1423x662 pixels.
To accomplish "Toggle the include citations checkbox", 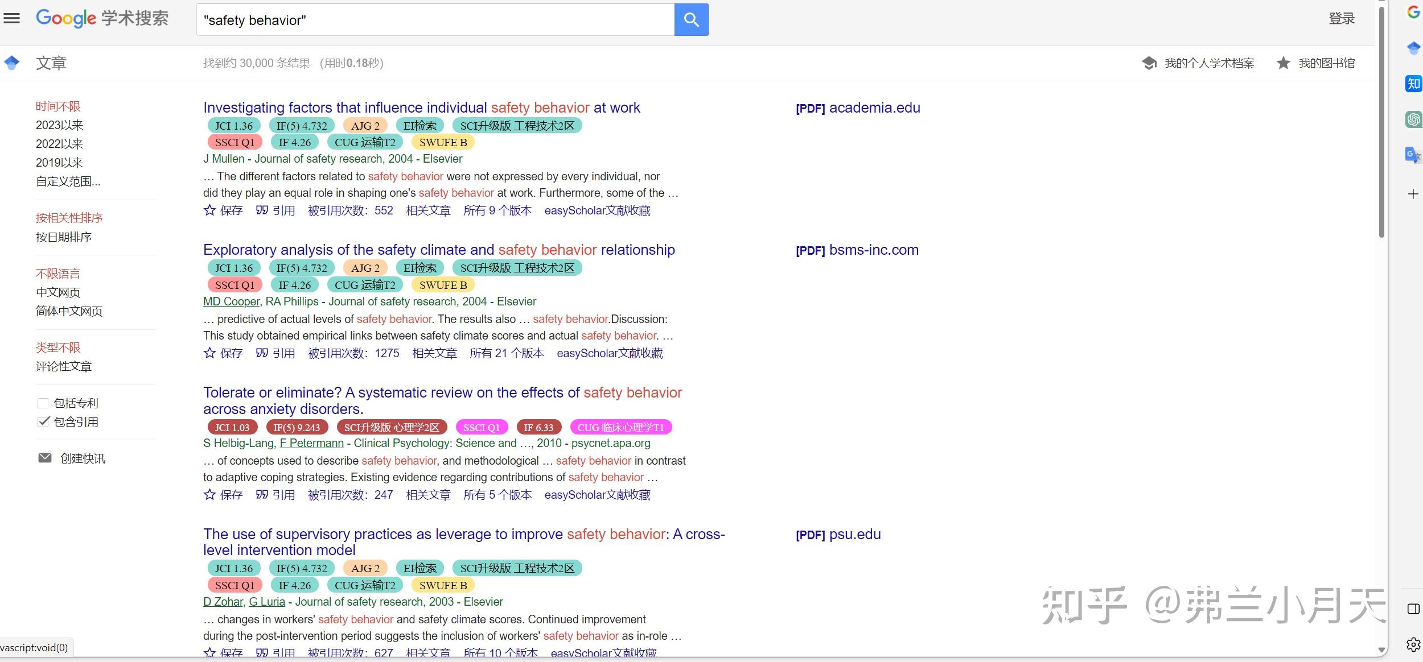I will pos(43,422).
